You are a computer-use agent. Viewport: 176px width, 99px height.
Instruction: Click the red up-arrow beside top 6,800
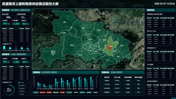pos(13,24)
